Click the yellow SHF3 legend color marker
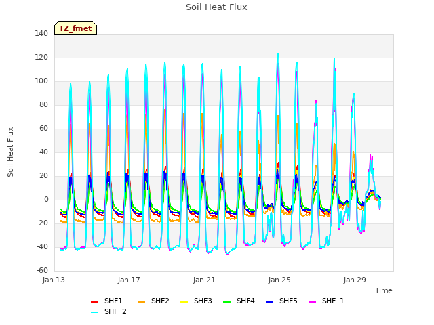434x325 pixels. click(184, 302)
